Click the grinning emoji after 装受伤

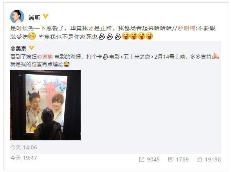32,36
